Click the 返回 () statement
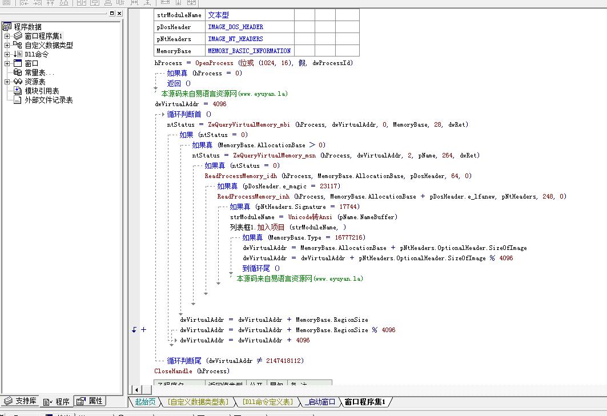 click(179, 83)
